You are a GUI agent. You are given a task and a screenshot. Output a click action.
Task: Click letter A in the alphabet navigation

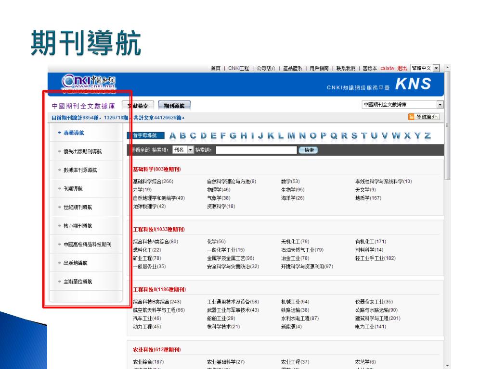pyautogui.click(x=173, y=135)
